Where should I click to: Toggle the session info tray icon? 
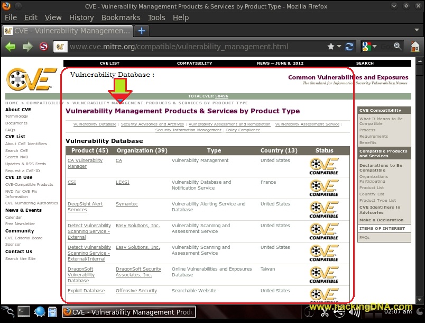[x=310, y=312]
